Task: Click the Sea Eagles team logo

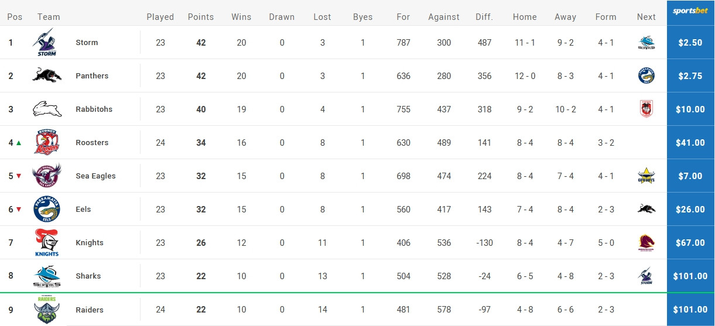Action: point(47,176)
